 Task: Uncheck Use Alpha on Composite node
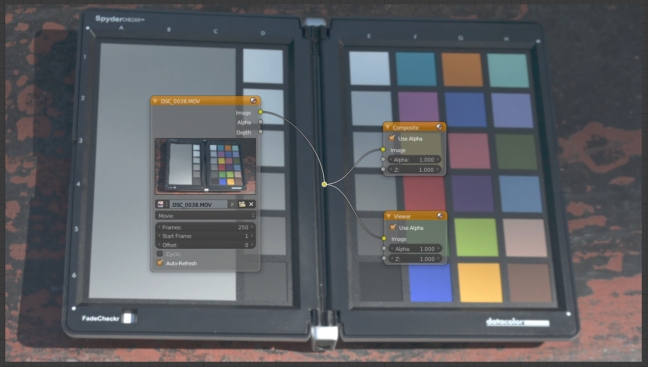pos(392,138)
